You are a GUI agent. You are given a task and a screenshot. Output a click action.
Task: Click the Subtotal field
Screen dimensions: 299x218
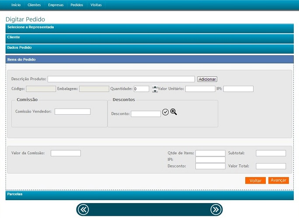point(271,153)
